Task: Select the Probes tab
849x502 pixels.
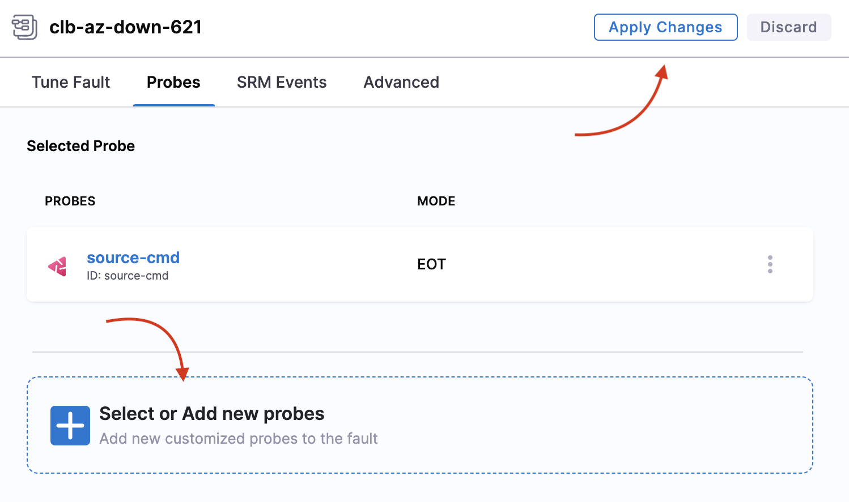Action: (173, 82)
